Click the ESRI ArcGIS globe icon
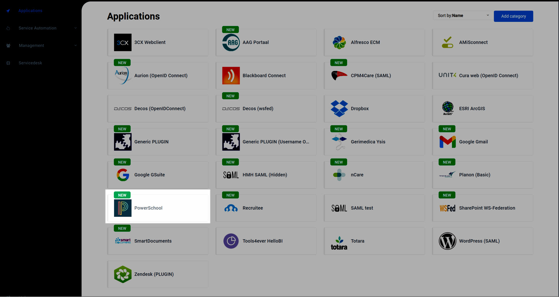 (448, 108)
